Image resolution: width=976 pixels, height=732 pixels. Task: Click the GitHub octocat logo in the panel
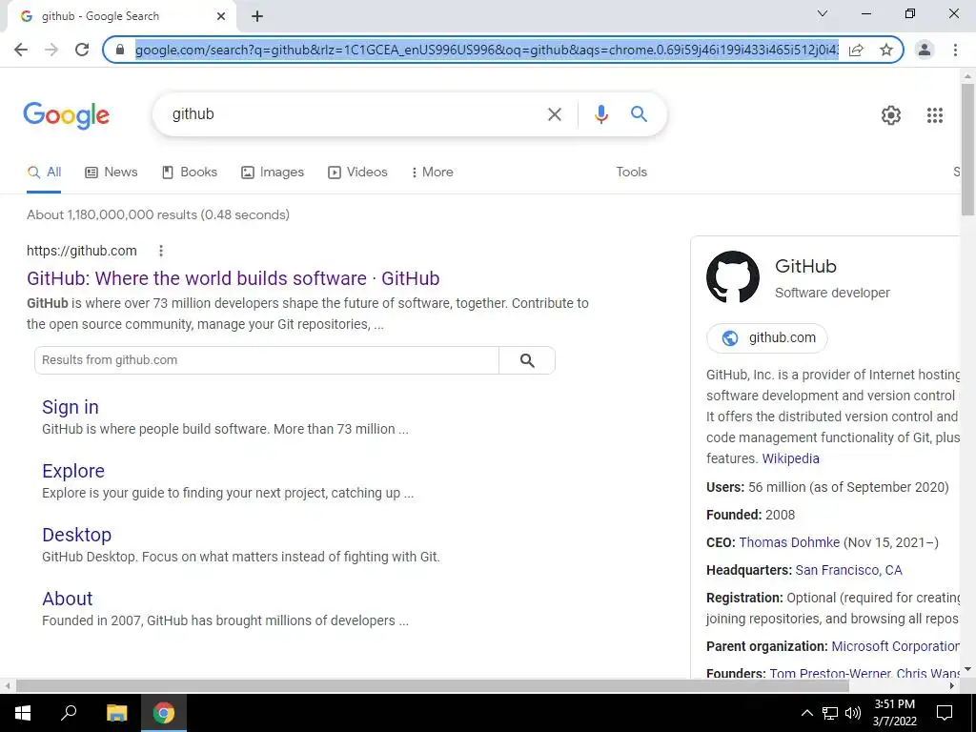[x=733, y=277]
